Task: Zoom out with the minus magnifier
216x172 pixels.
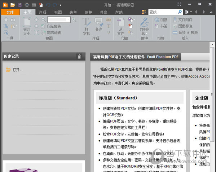Action: coord(43,20)
